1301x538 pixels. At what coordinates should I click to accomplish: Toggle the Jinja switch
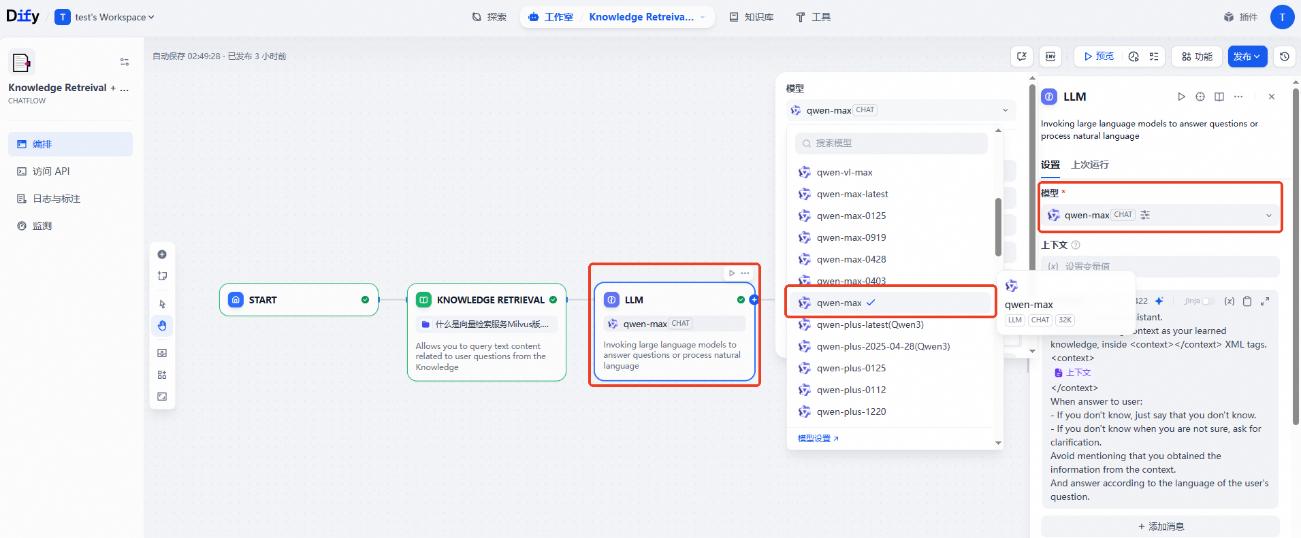click(x=1208, y=301)
